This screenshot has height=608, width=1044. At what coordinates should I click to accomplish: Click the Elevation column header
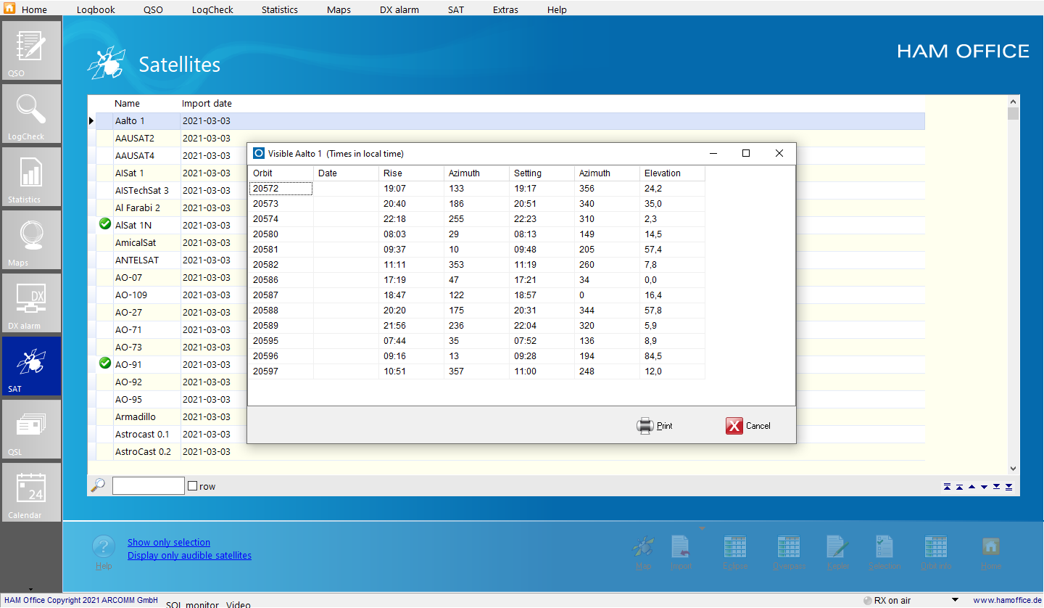pos(672,173)
